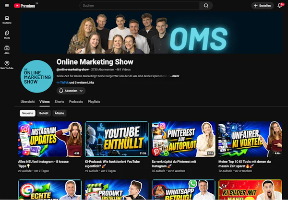
Task: Open 'Alles NEU bei Instagram' video title
Action: [x=43, y=164]
